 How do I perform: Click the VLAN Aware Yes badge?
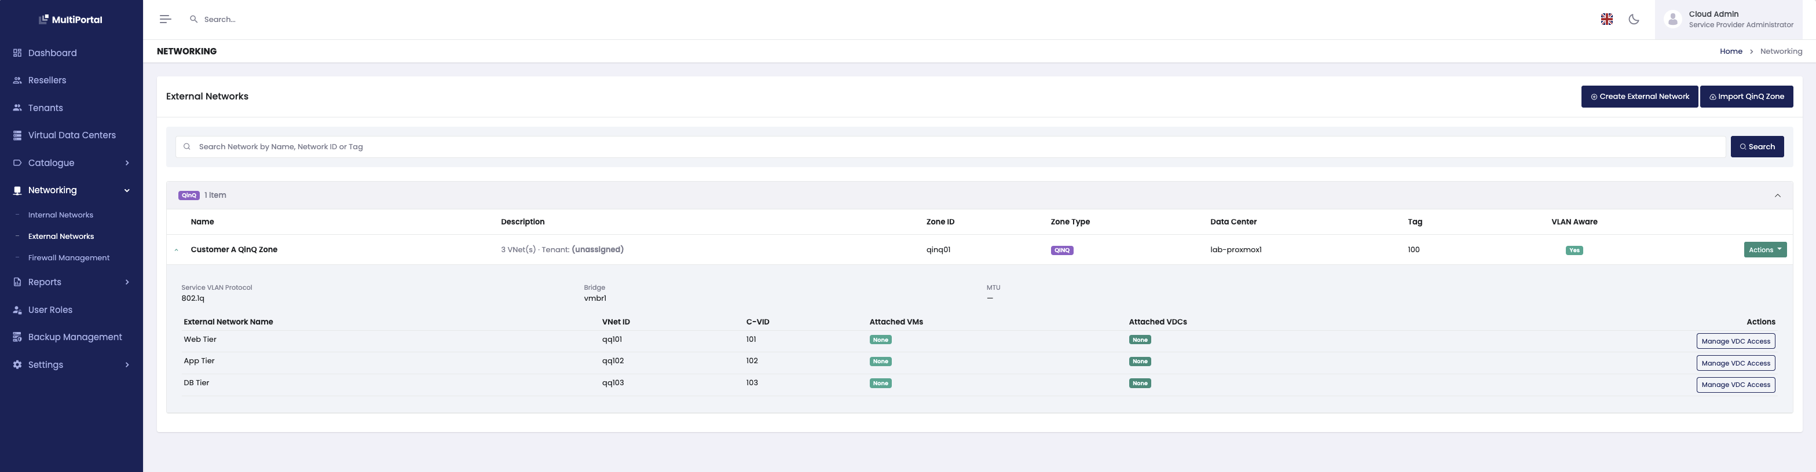(1574, 250)
